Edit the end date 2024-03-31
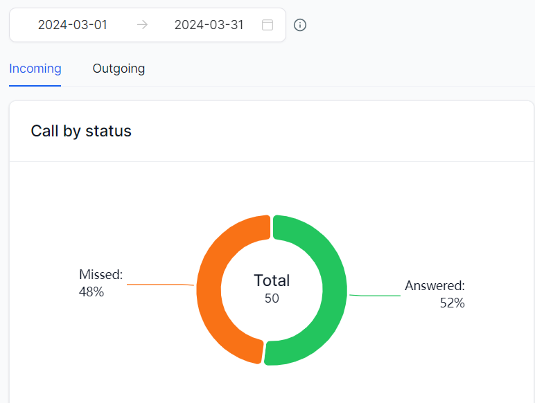This screenshot has height=403, width=535. pyautogui.click(x=209, y=25)
